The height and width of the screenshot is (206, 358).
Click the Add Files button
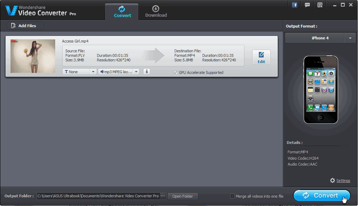(25, 26)
